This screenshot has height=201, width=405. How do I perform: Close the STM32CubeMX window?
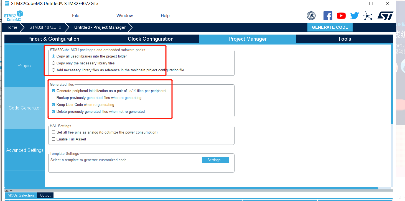(388, 3)
